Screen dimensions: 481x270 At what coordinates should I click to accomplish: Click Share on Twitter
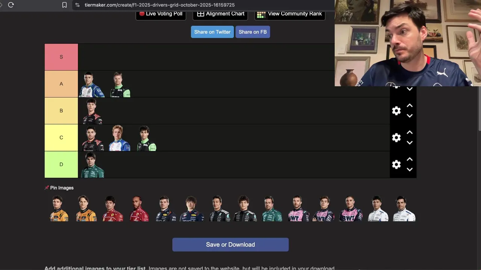pos(212,32)
